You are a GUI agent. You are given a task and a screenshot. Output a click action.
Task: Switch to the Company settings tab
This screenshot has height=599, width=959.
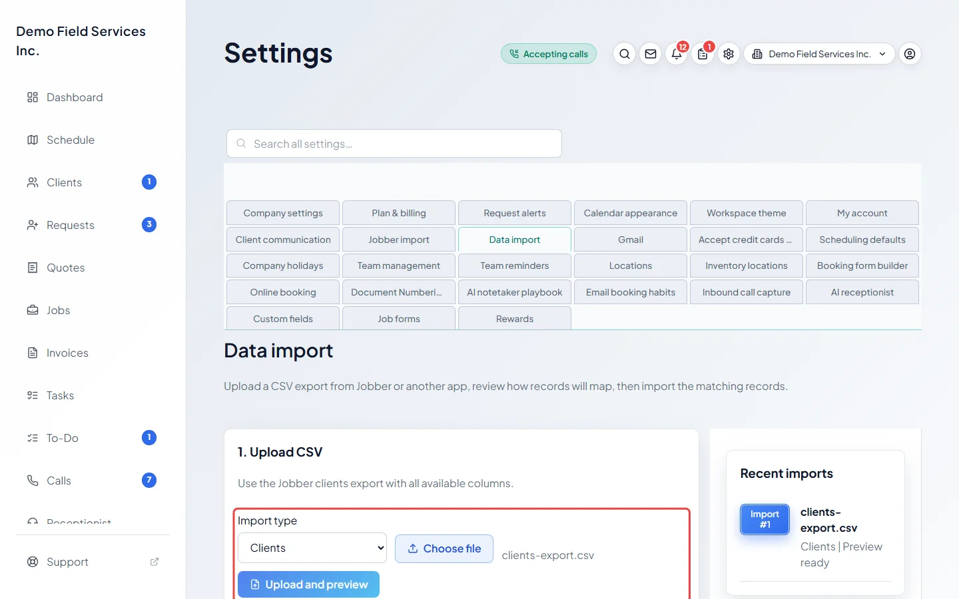coord(283,213)
